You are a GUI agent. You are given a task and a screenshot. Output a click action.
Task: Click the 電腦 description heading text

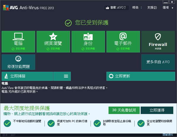pyautogui.click(x=5, y=83)
